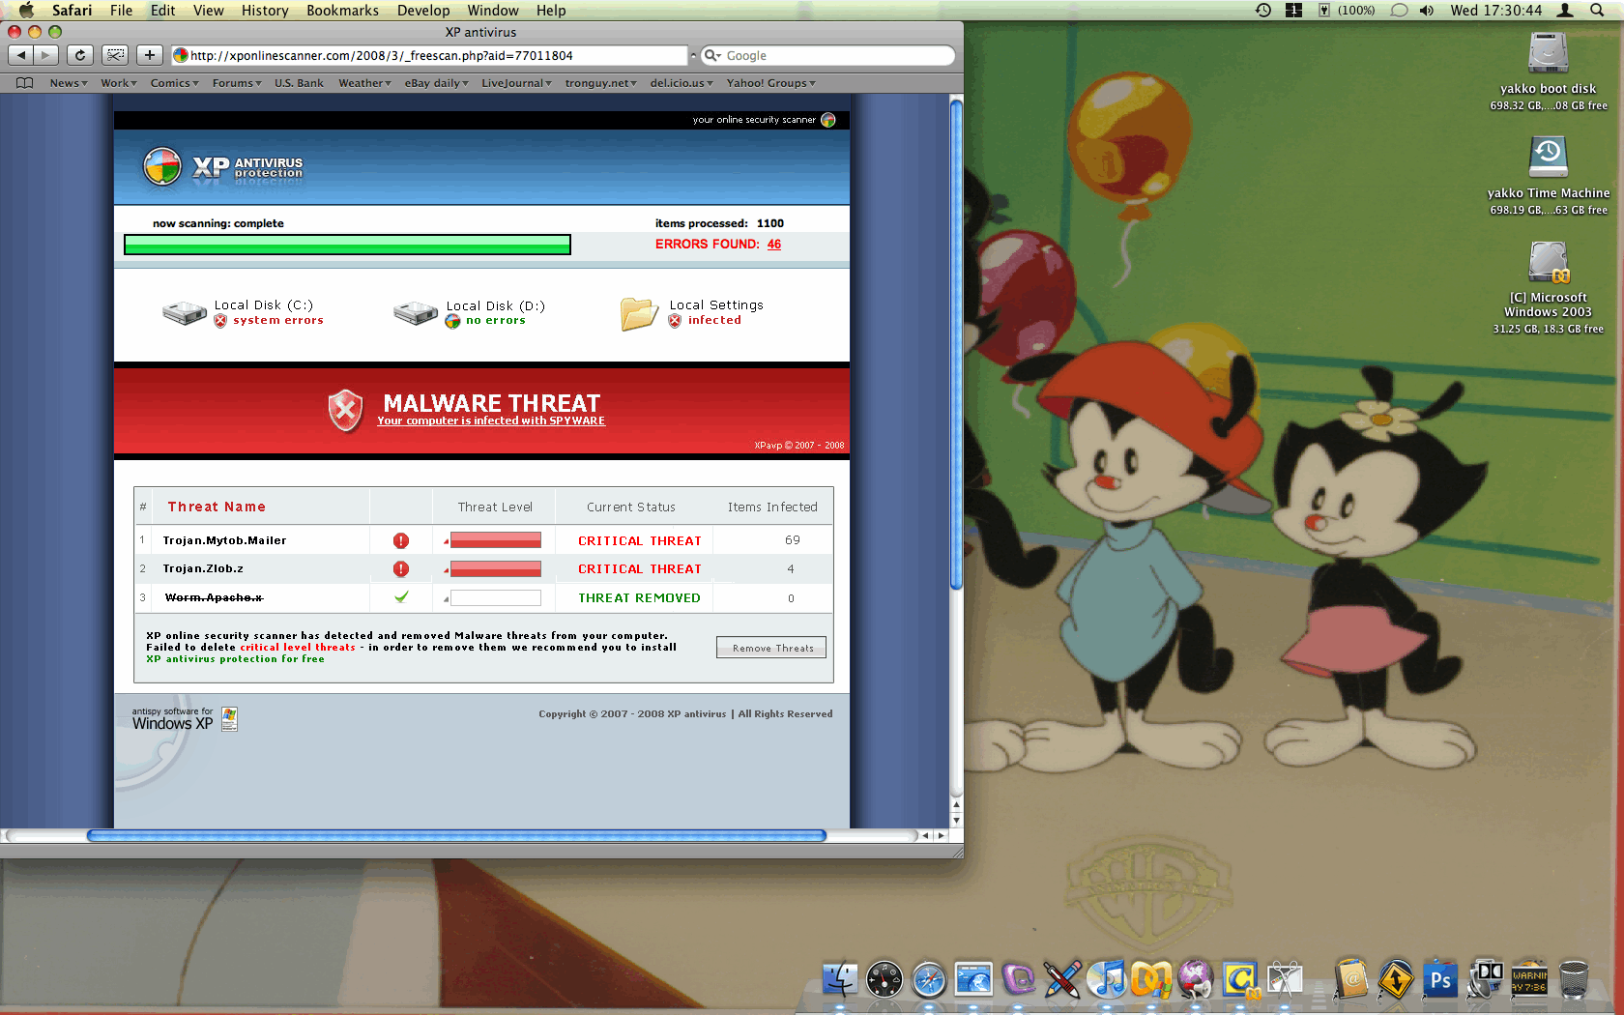1624x1015 pixels.
Task: Reload the page in Safari
Action: [x=80, y=55]
